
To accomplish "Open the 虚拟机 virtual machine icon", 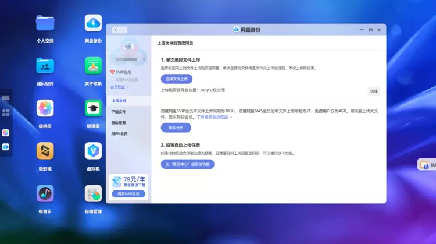I will click(93, 151).
